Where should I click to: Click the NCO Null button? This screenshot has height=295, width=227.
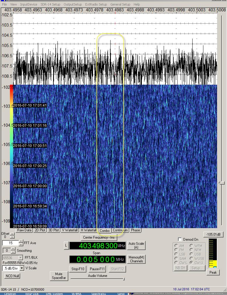point(12,276)
